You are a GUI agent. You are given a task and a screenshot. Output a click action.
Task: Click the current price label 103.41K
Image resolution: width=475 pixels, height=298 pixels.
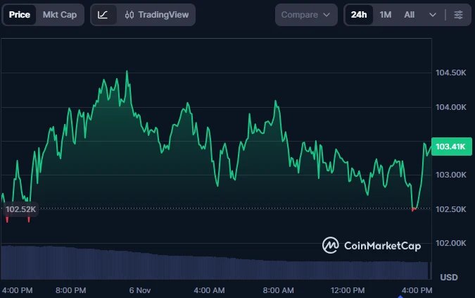450,147
